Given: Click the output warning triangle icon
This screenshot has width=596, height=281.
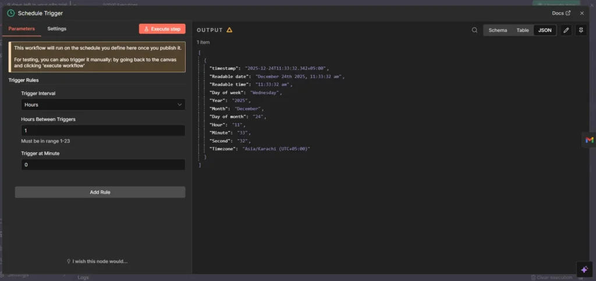Looking at the screenshot, I should pos(229,30).
